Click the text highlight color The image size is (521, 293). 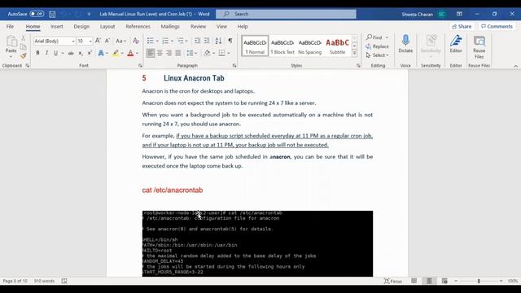click(116, 53)
